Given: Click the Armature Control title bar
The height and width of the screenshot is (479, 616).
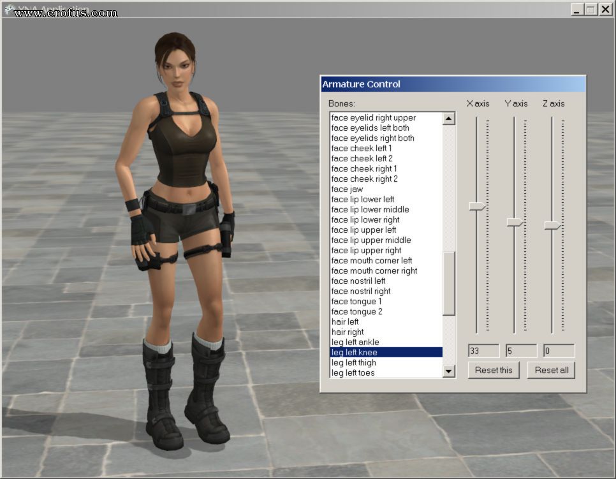Looking at the screenshot, I should point(453,84).
